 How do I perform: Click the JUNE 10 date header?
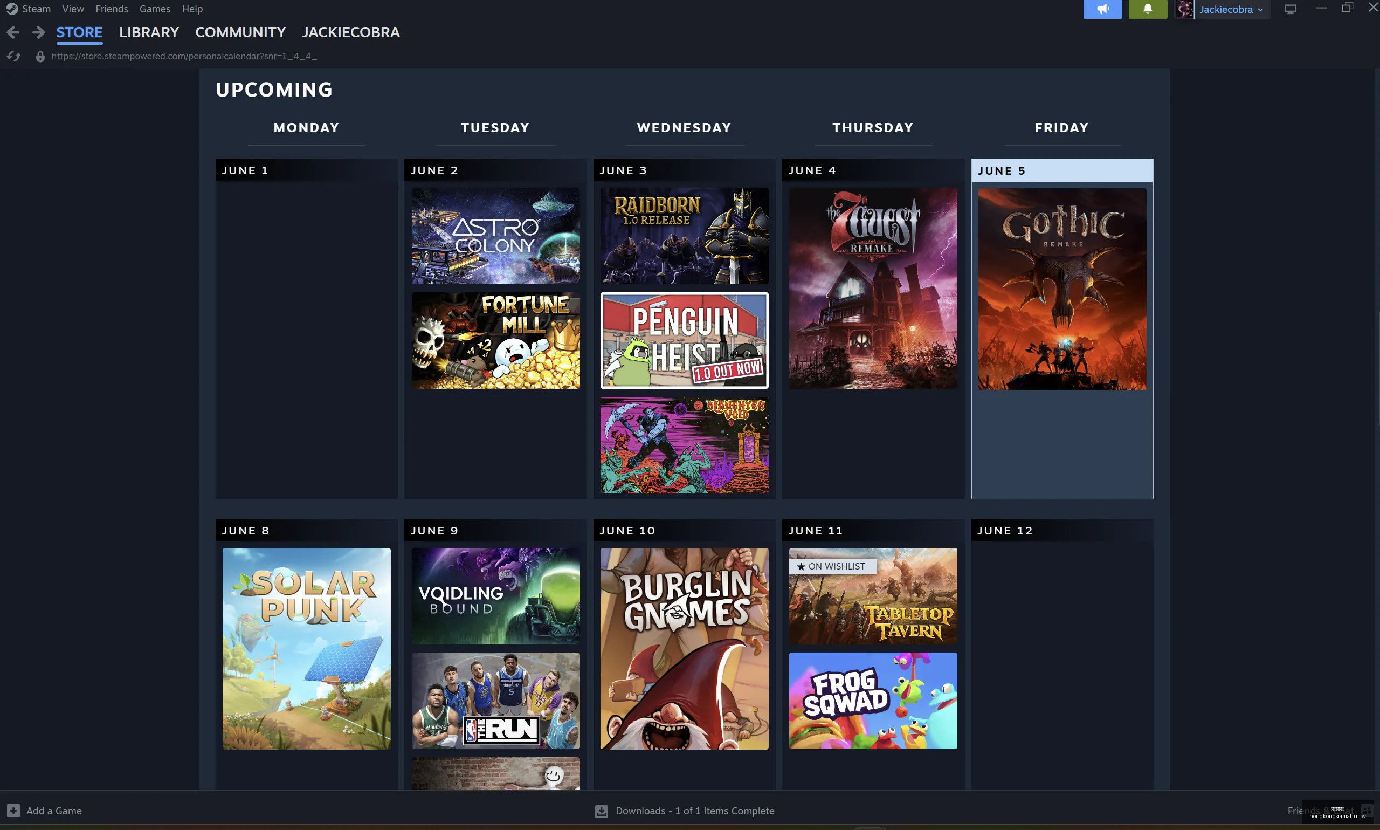684,530
